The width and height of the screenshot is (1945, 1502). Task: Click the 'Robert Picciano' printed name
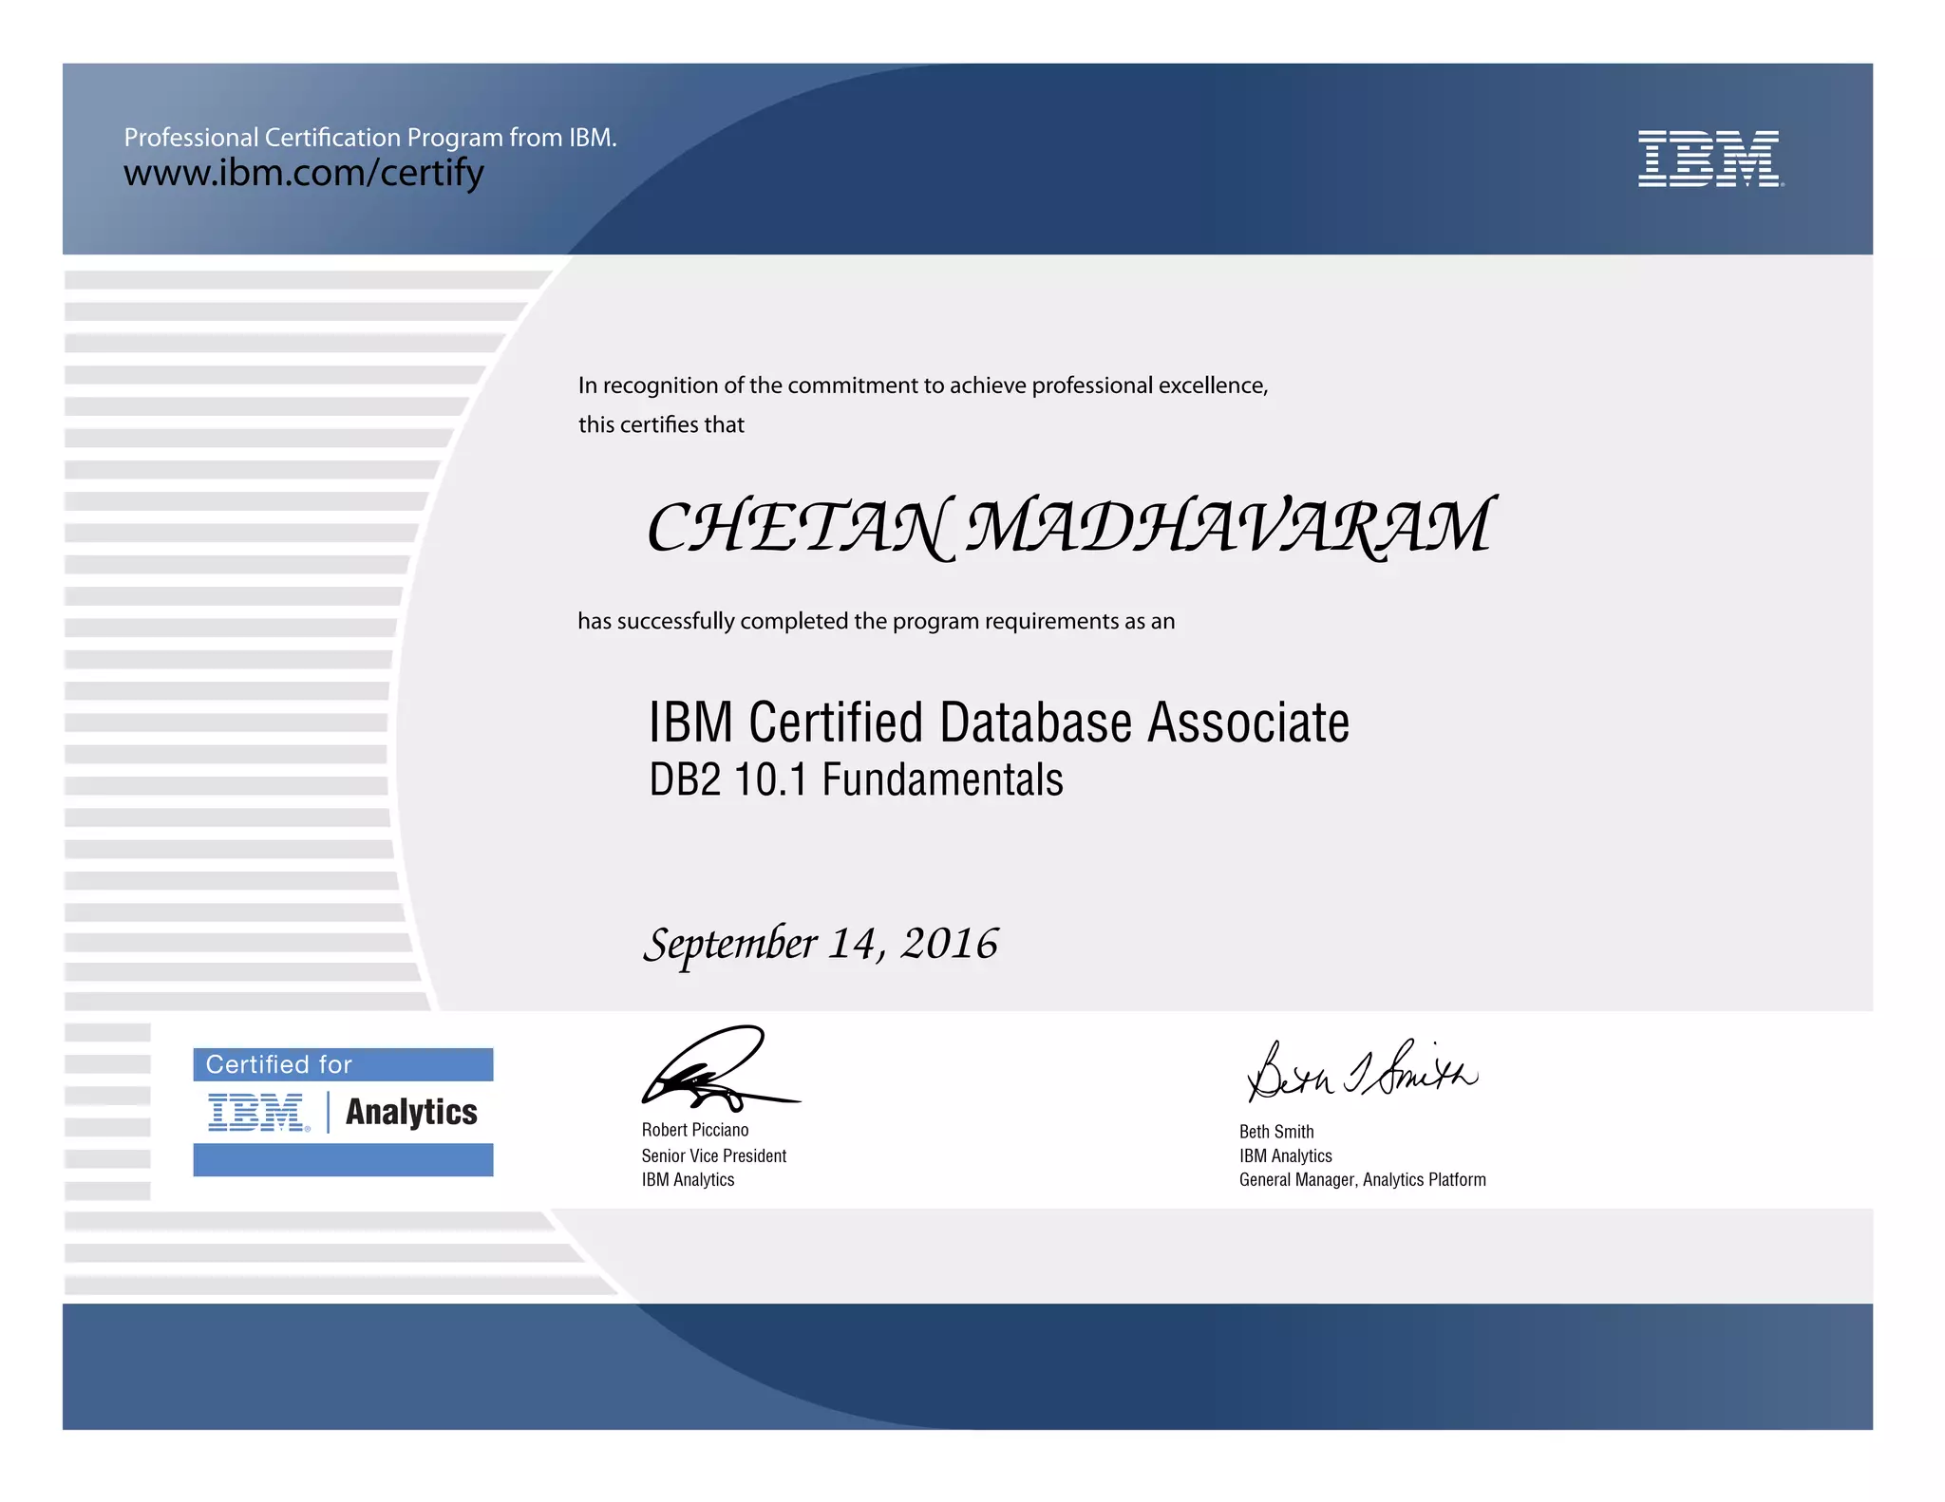tap(695, 1130)
